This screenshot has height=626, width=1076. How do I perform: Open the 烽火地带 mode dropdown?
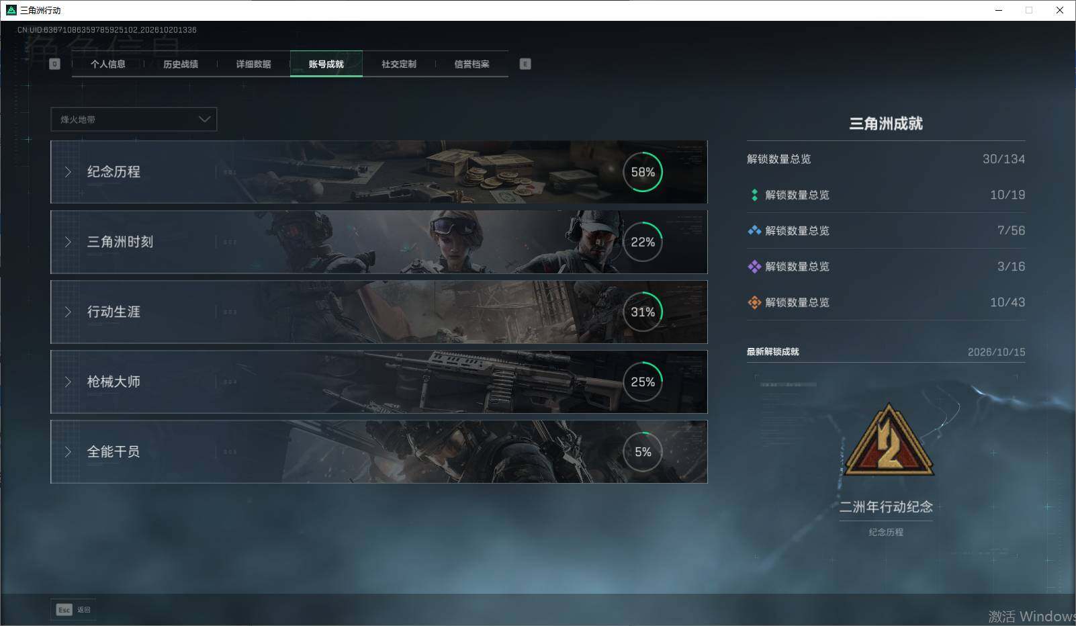pos(134,120)
